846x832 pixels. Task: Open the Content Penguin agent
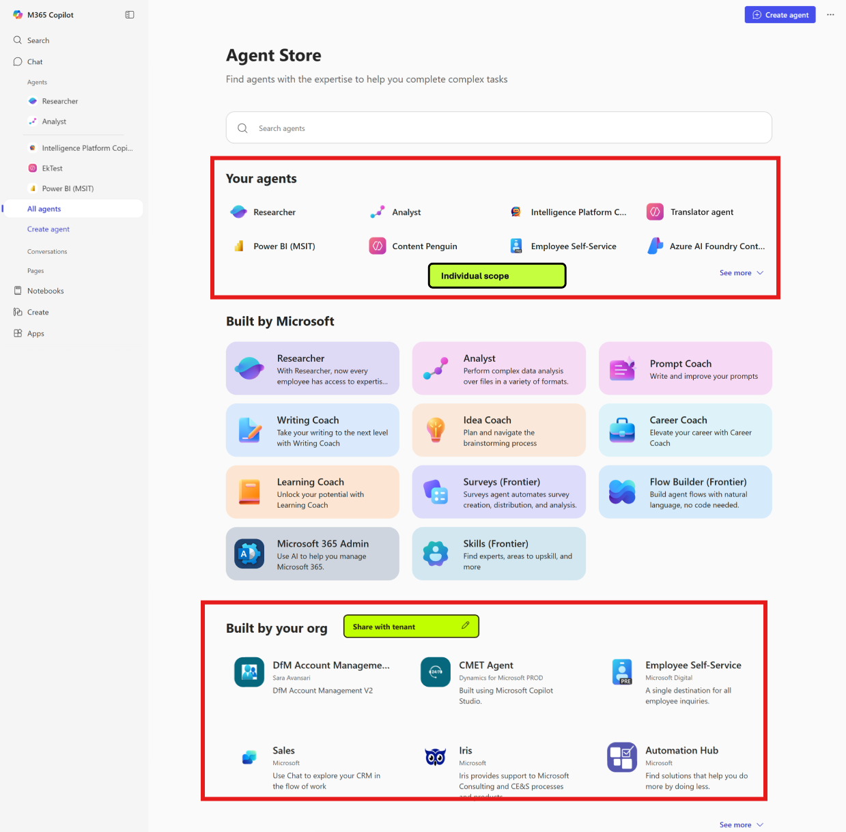[x=377, y=246]
